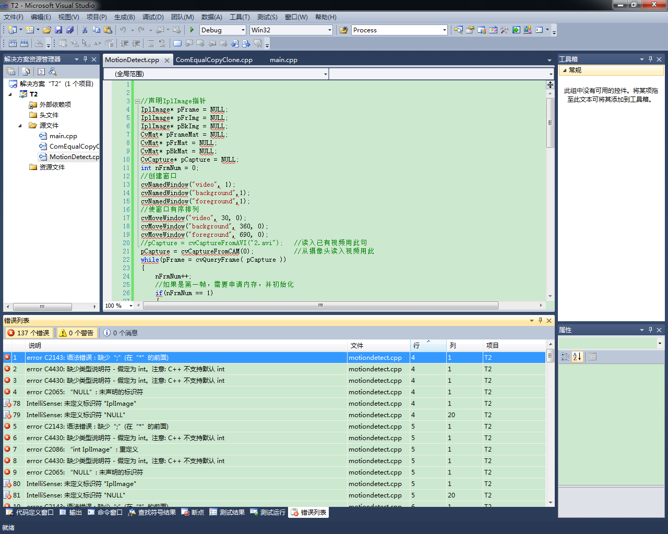This screenshot has width=668, height=534.
Task: Sort properties alphabetically with the A-Z icon
Action: pos(577,357)
